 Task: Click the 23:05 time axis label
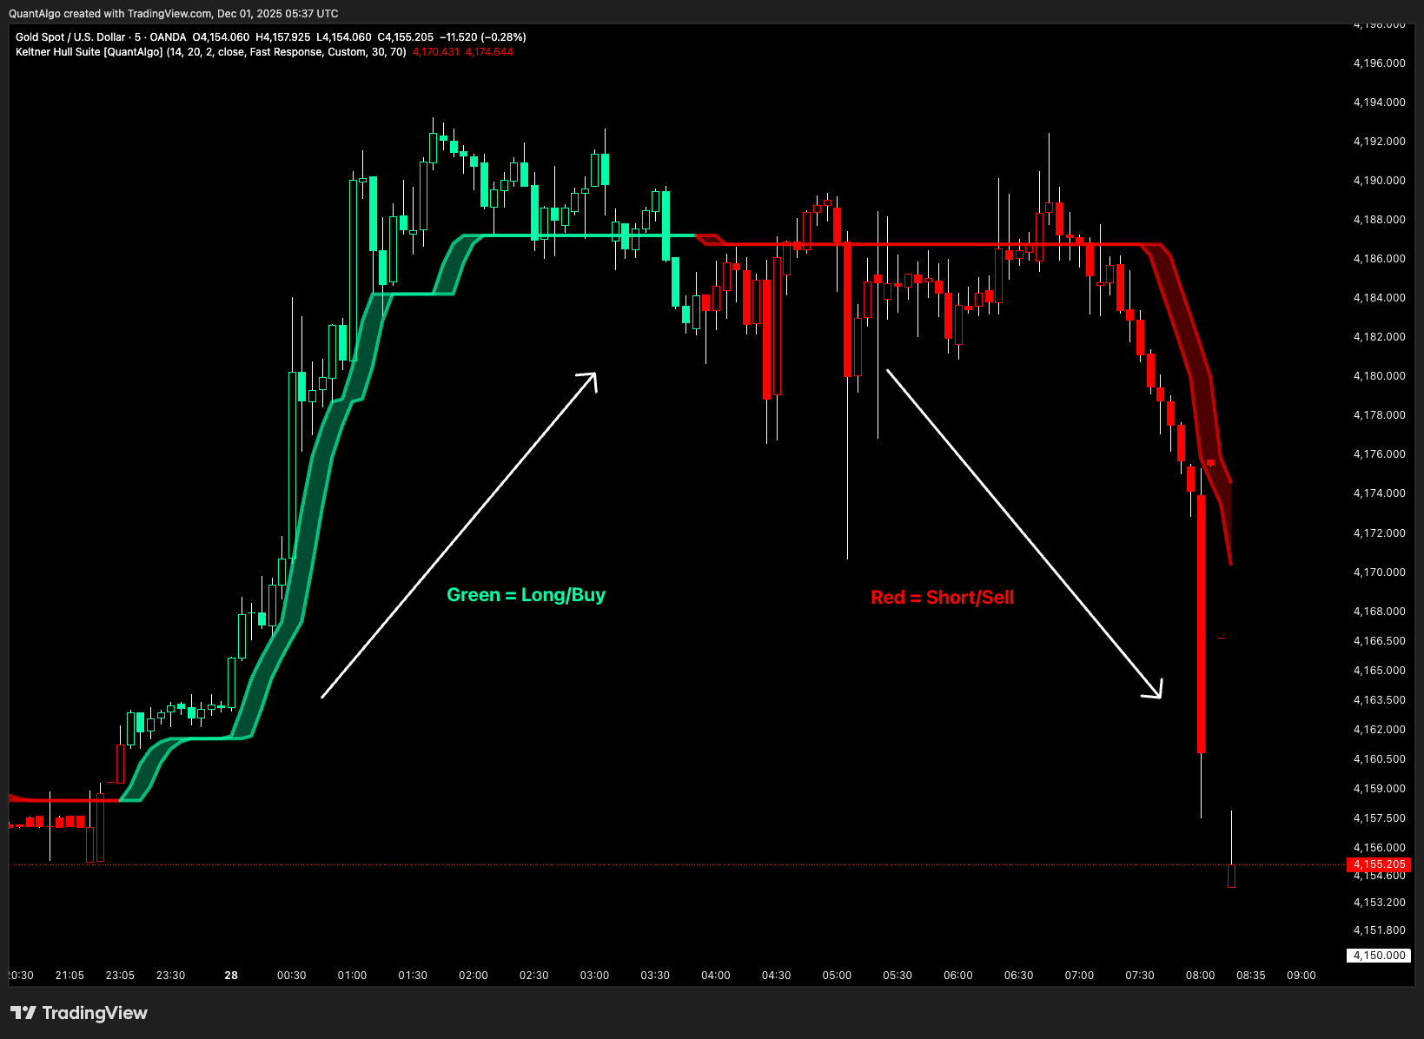tap(120, 976)
